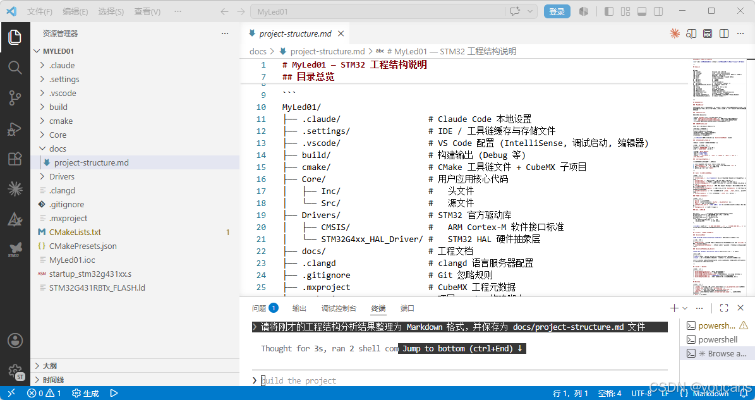Open Run and Debug view
Image resolution: width=755 pixels, height=400 pixels.
tap(15, 128)
